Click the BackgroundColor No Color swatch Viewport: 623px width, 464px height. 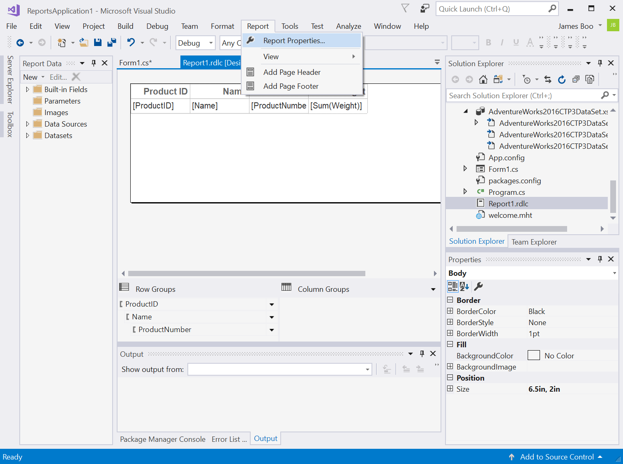coord(533,355)
